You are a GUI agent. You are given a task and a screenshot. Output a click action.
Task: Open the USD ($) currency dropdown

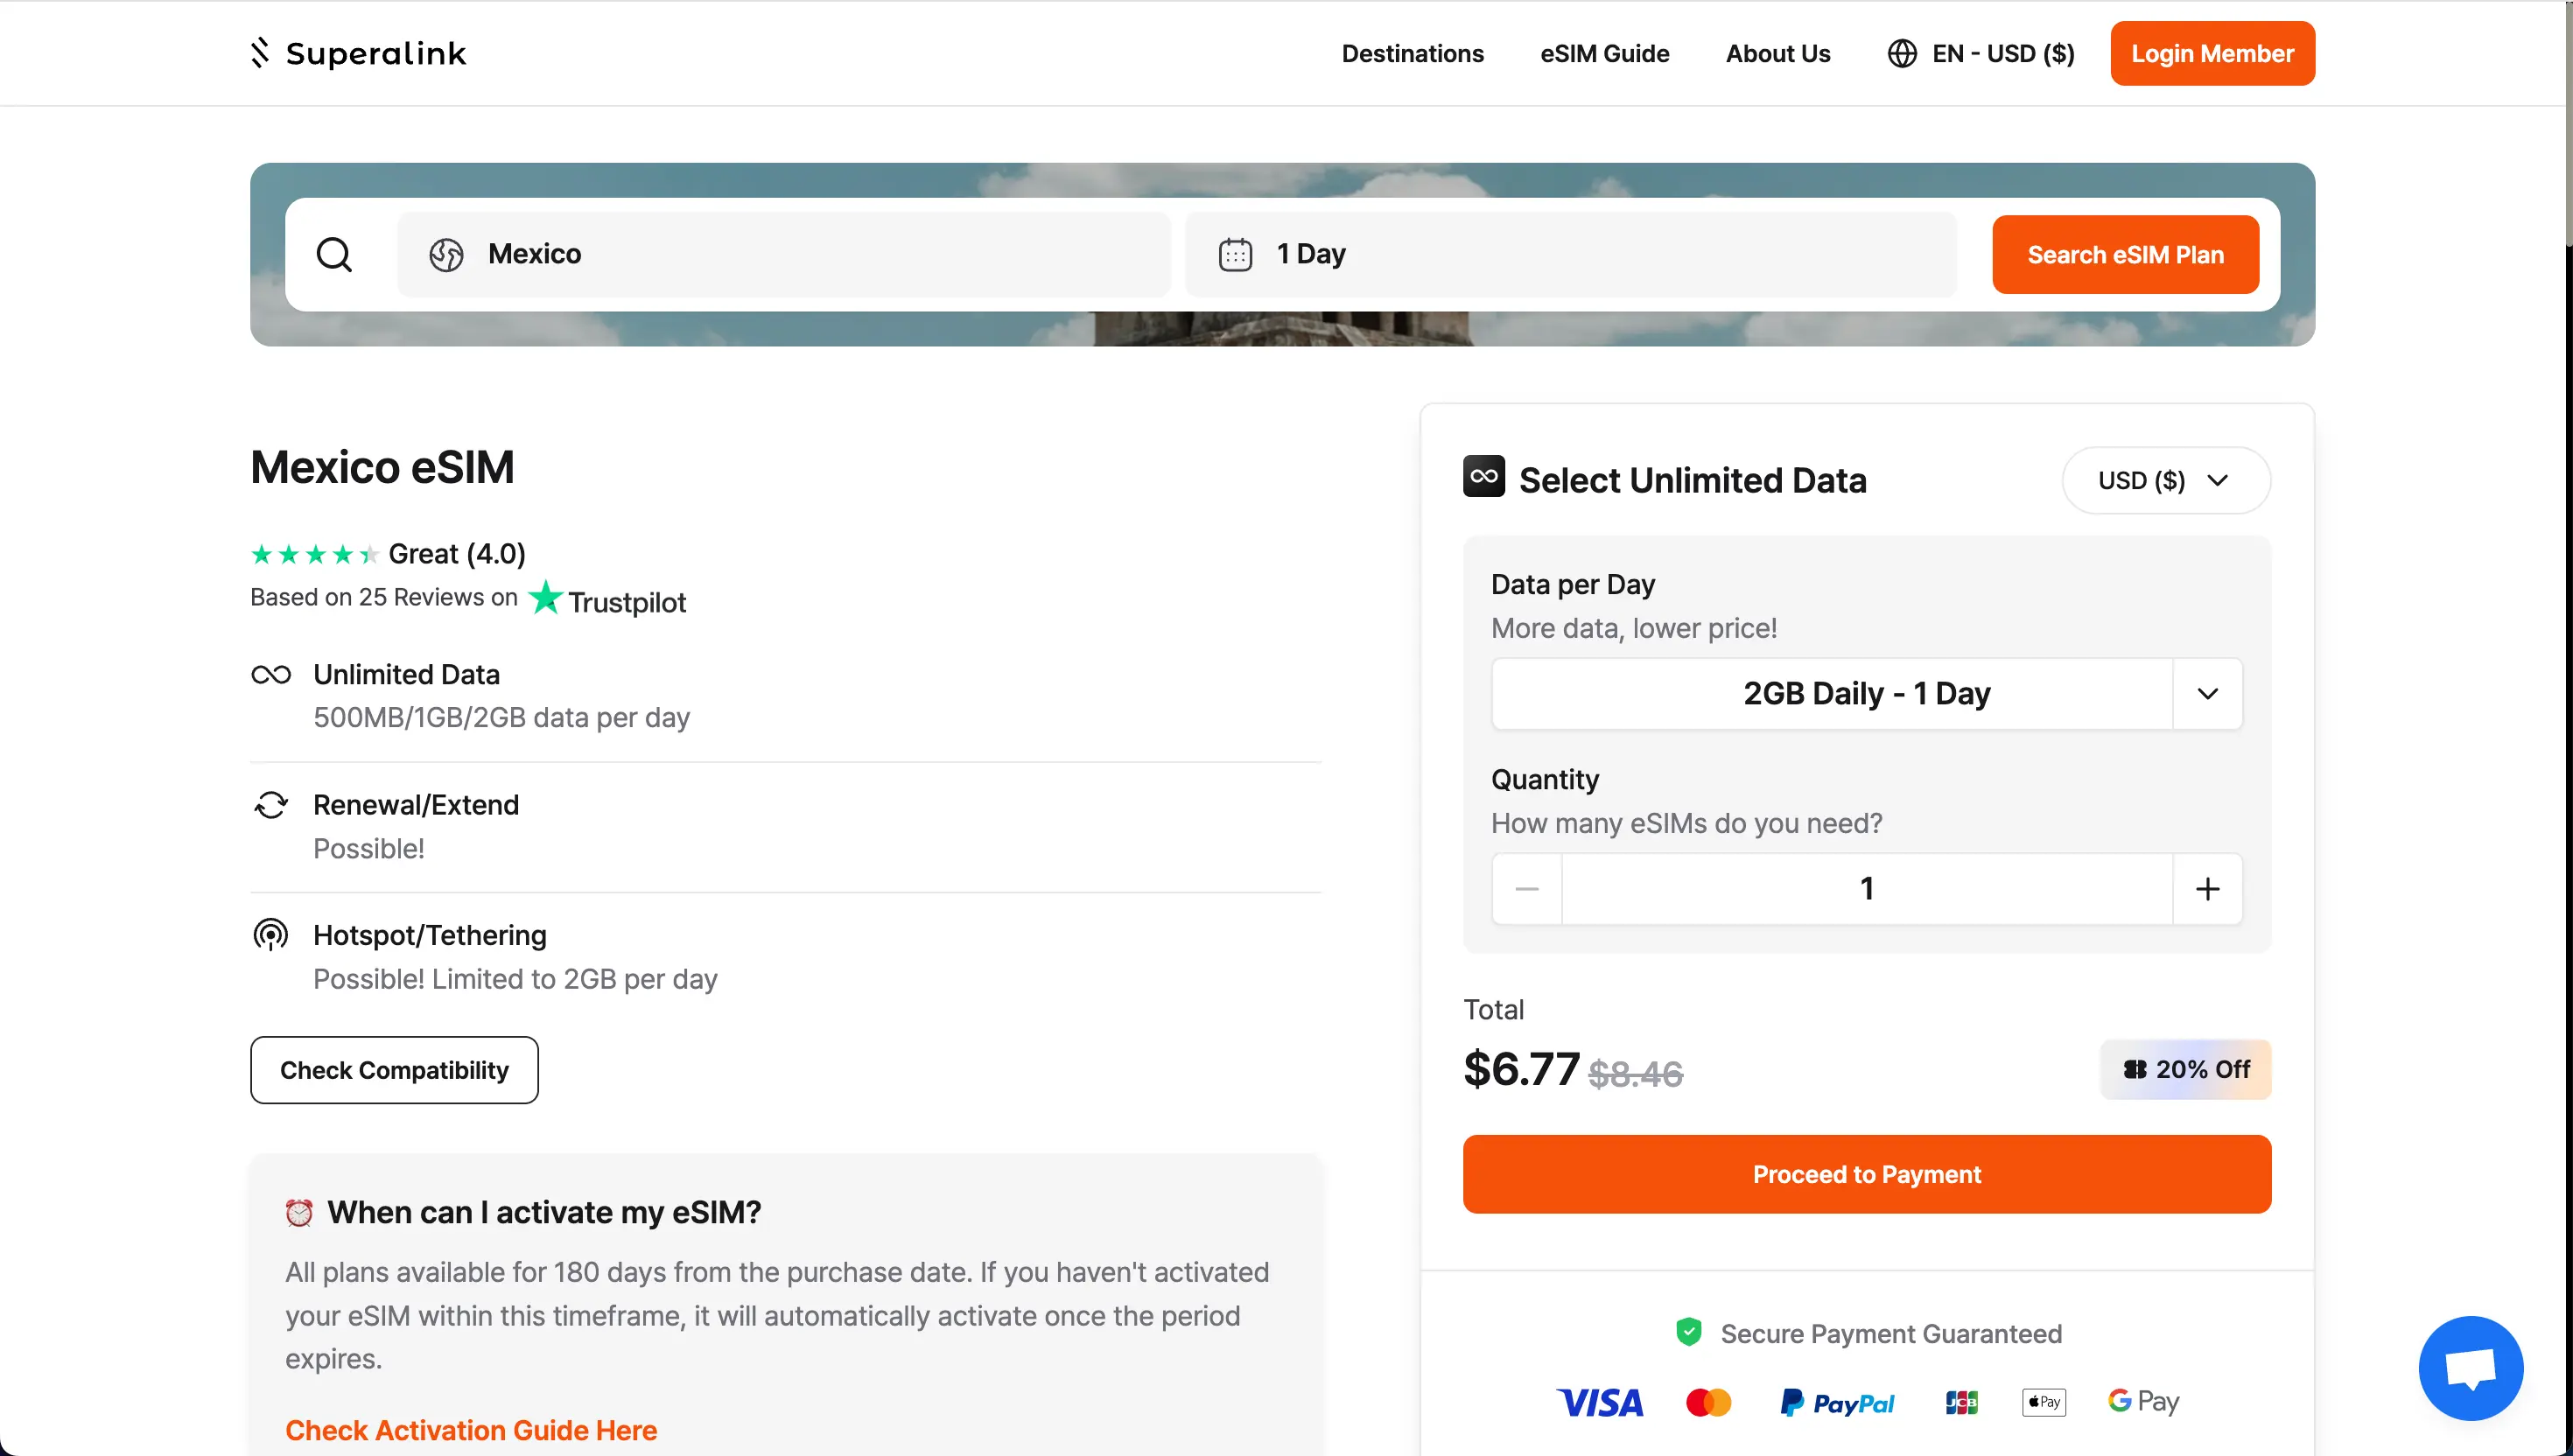click(x=2165, y=480)
